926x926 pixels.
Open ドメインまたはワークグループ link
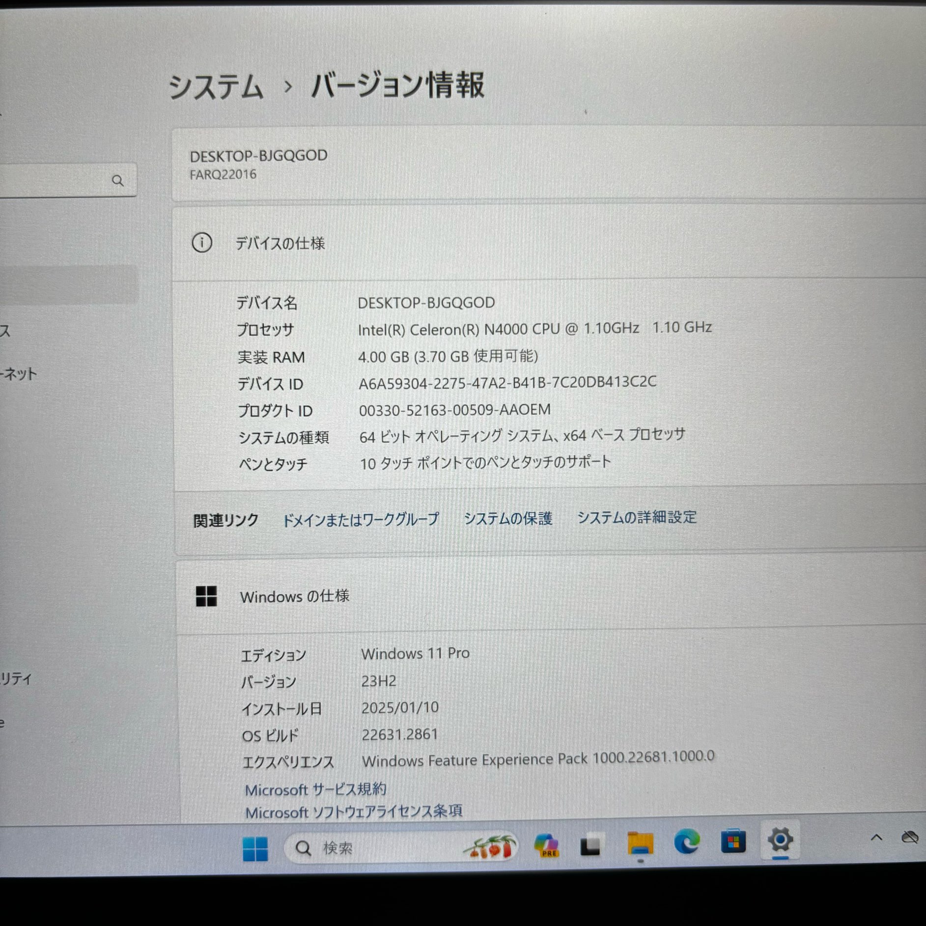360,520
